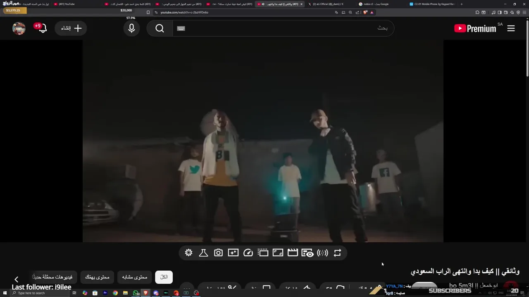Image resolution: width=529 pixels, height=297 pixels.
Task: Open the YouTube hamburger guide menu
Action: click(511, 28)
